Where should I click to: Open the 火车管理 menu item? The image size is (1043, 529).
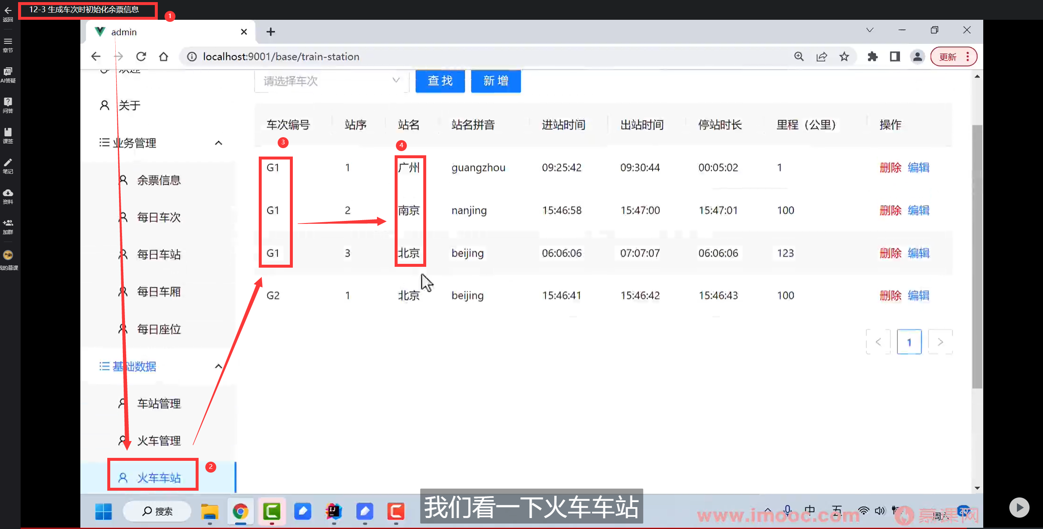pyautogui.click(x=159, y=441)
